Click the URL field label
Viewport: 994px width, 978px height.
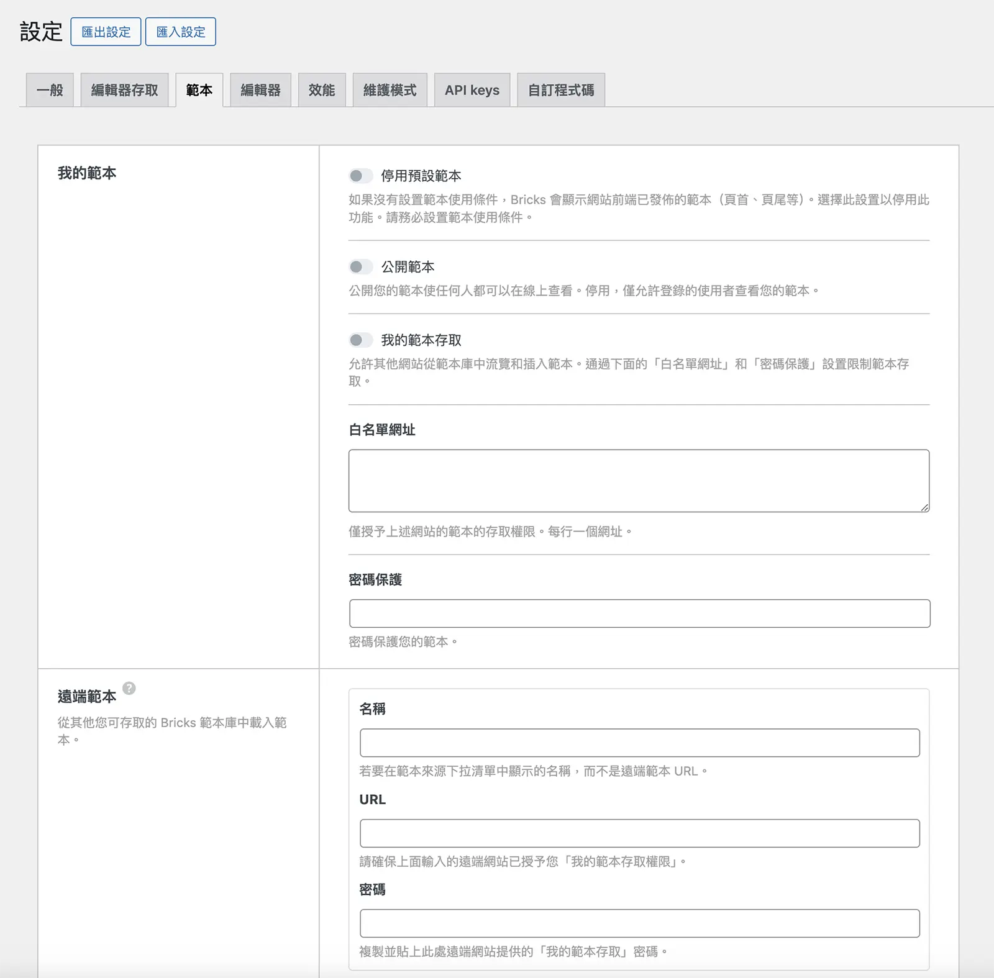pyautogui.click(x=373, y=800)
